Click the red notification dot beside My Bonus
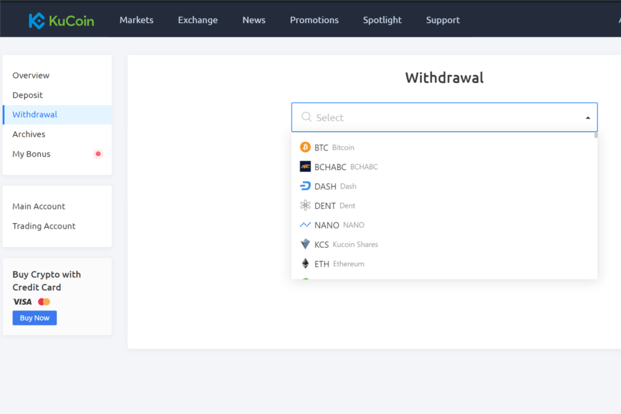The width and height of the screenshot is (621, 414). [98, 154]
